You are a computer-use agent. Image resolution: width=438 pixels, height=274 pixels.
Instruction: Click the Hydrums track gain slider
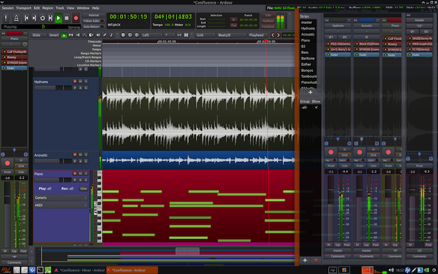click(52, 88)
